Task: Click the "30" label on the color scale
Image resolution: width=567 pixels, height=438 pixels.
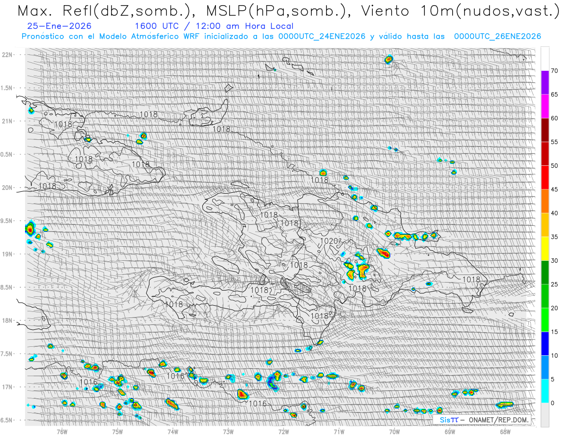Action: pos(554,260)
